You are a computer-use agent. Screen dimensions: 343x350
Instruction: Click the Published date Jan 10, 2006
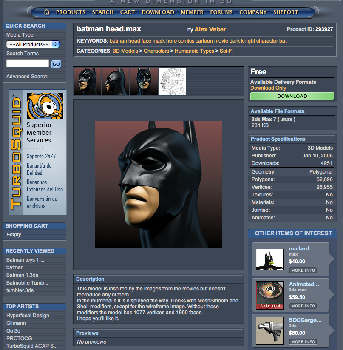(x=317, y=156)
